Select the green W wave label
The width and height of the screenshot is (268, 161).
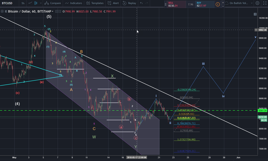pos(94,137)
